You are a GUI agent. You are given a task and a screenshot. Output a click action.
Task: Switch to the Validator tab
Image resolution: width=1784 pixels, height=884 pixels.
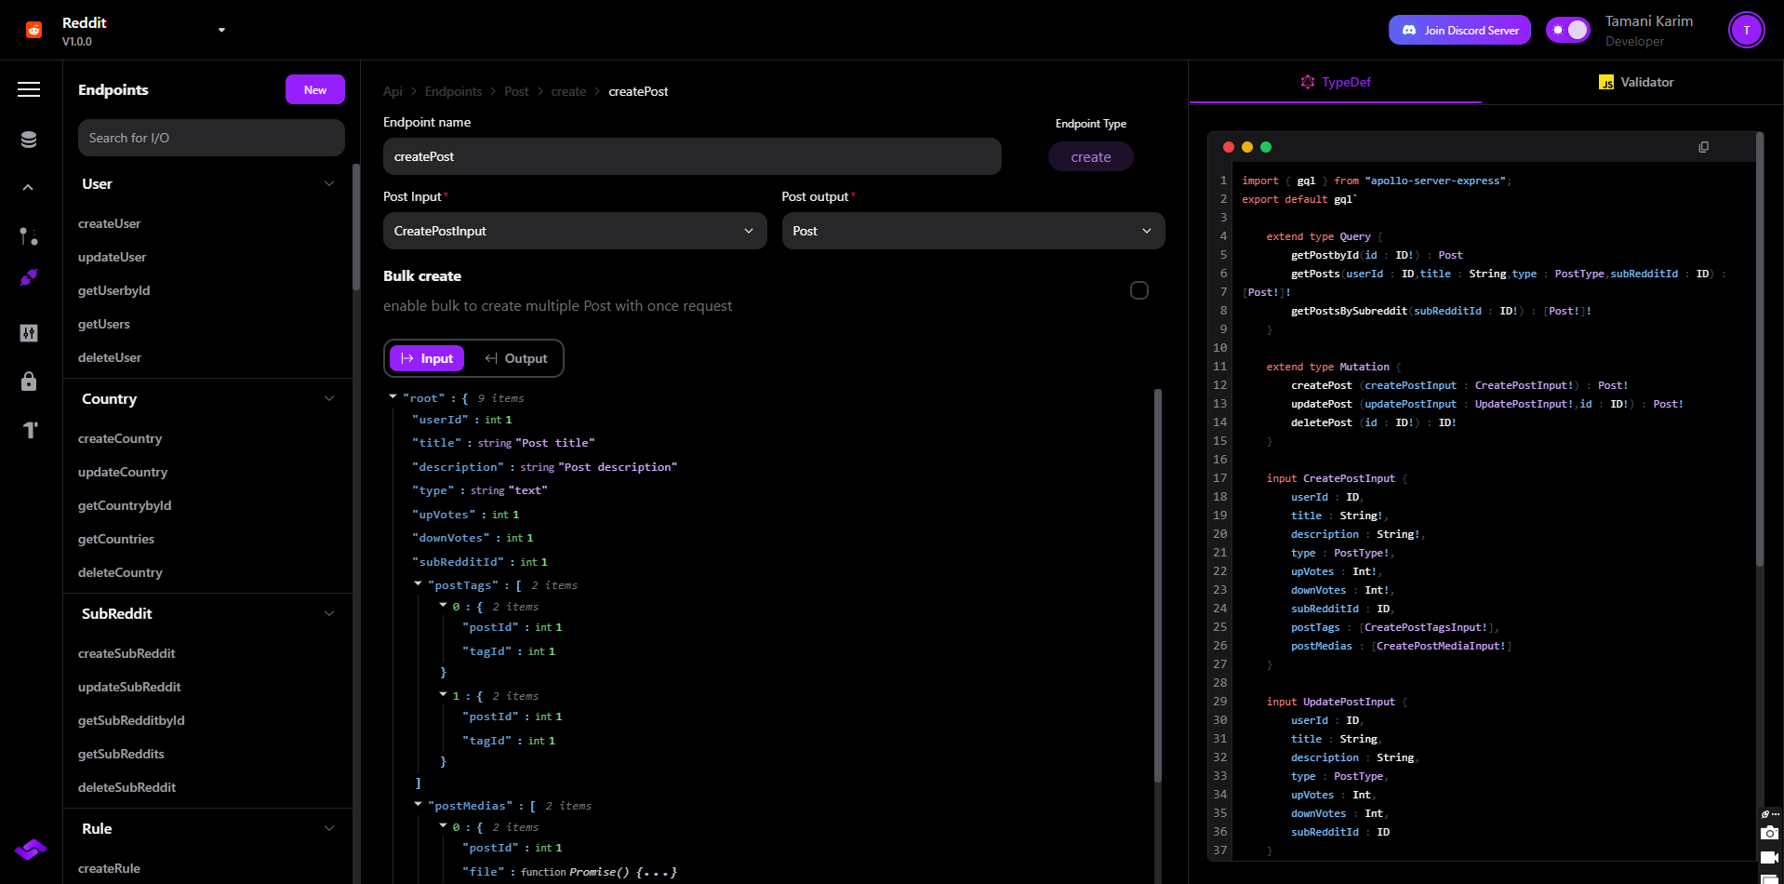(x=1635, y=82)
